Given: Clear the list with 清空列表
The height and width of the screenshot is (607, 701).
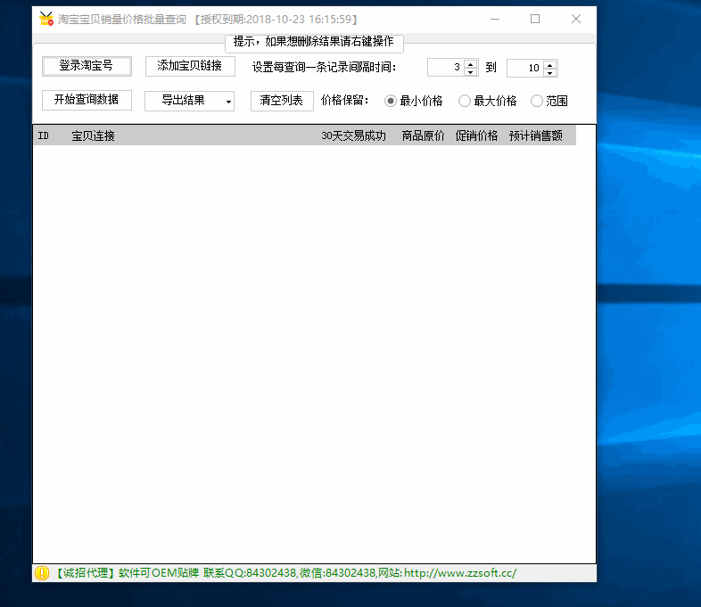Looking at the screenshot, I should coord(282,101).
